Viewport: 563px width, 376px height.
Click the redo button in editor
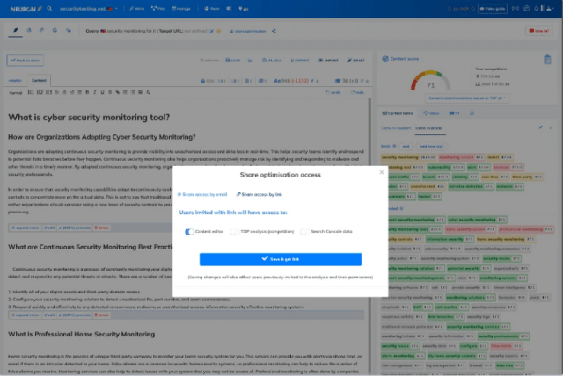click(357, 92)
